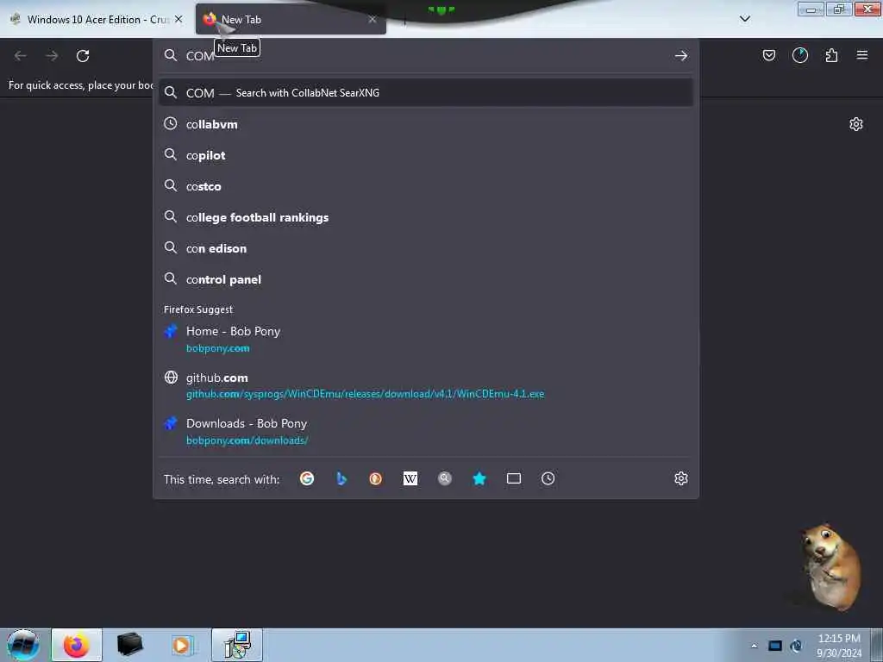Select the New Tab tab

point(291,19)
